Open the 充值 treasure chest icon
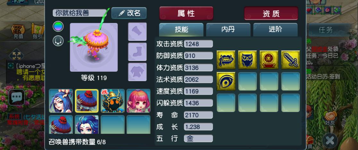The height and width of the screenshot is (150, 358). coord(18,31)
